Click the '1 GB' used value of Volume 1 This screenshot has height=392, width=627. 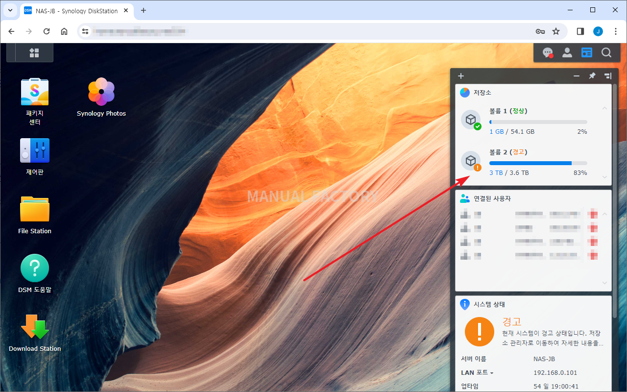click(496, 132)
